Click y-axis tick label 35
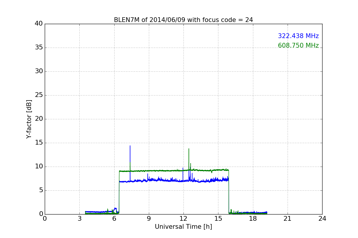358x238 pixels. pos(39,48)
